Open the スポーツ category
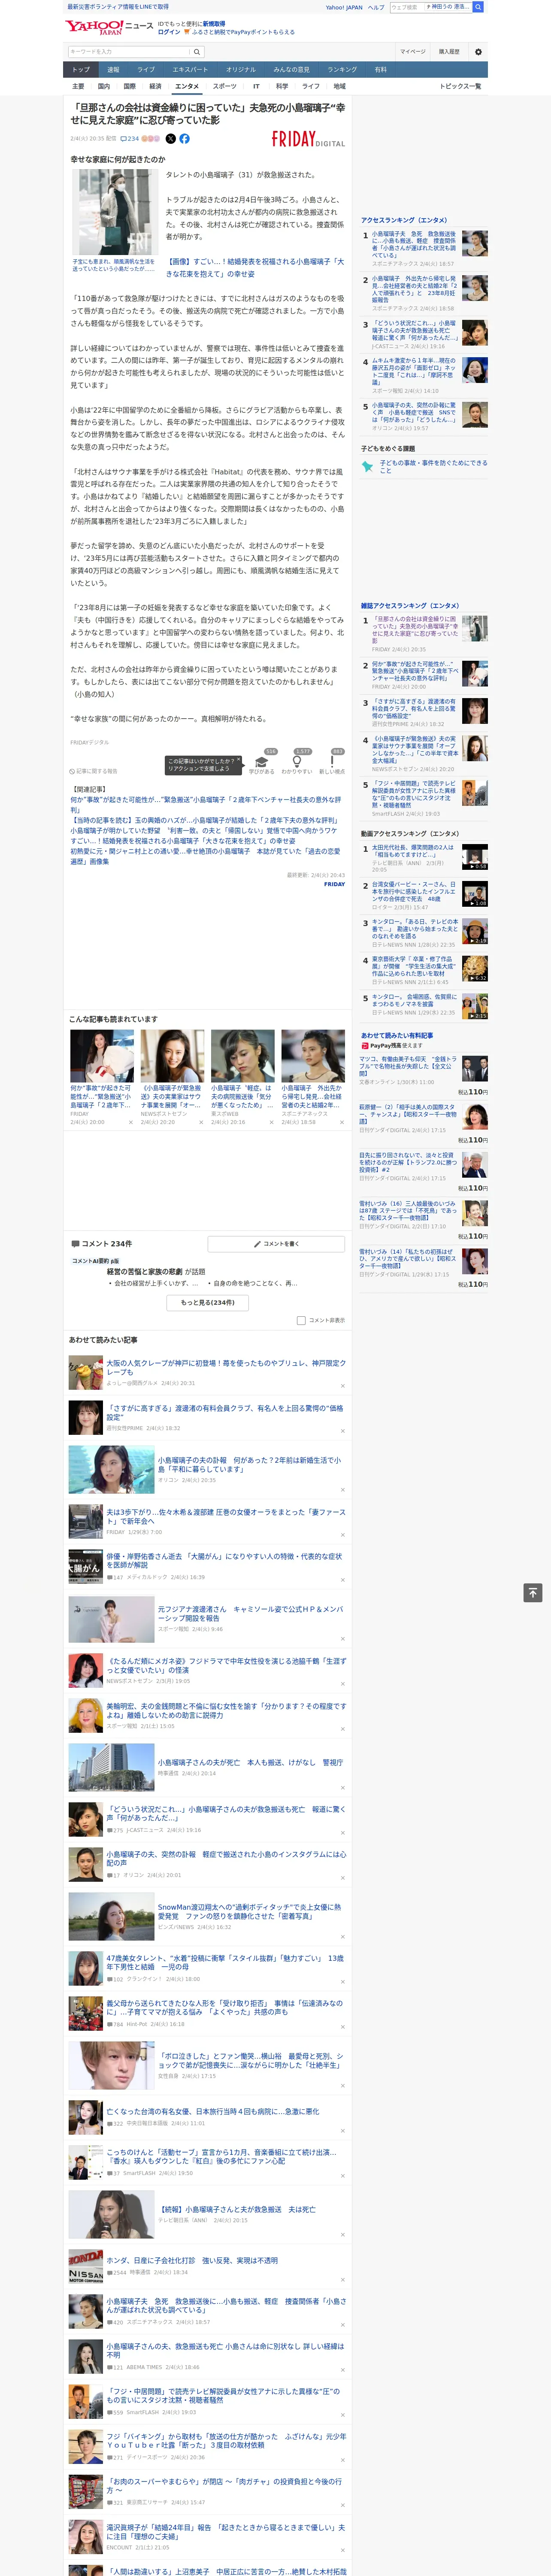The image size is (551, 2576). coord(225,86)
